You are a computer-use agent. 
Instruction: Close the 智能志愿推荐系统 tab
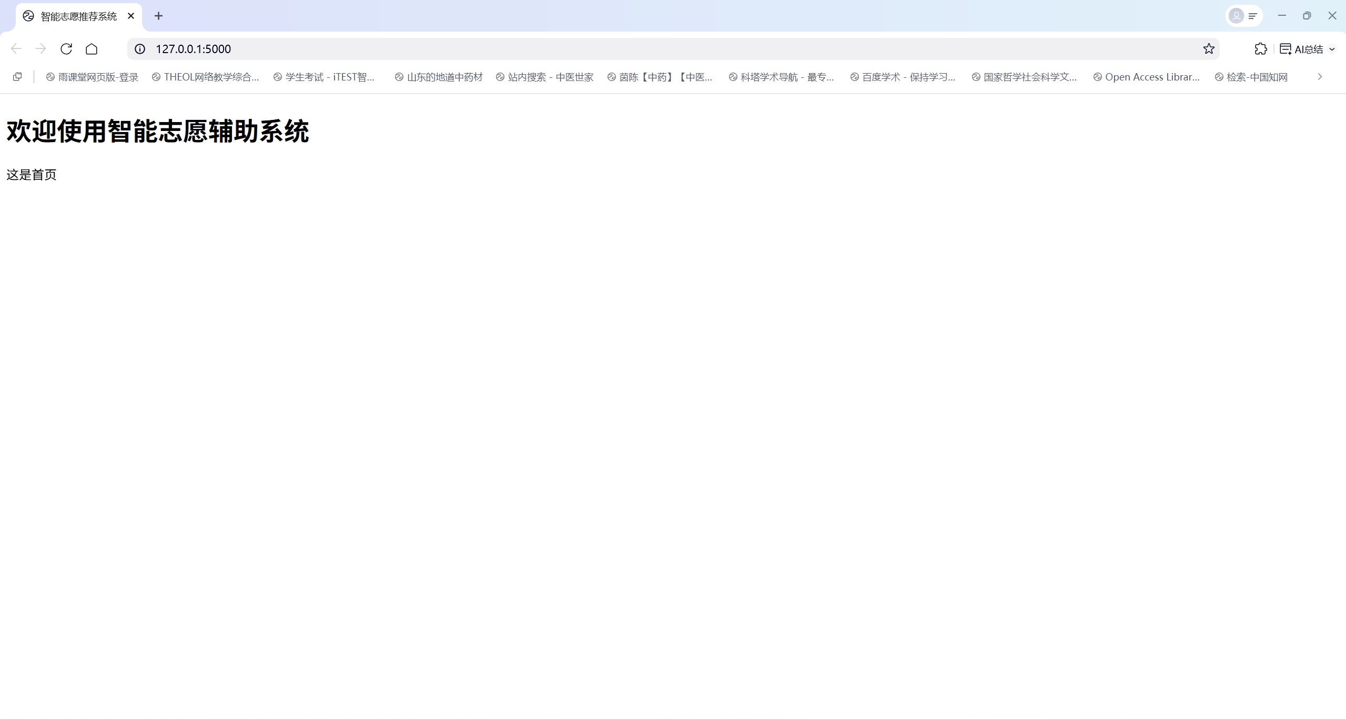131,16
